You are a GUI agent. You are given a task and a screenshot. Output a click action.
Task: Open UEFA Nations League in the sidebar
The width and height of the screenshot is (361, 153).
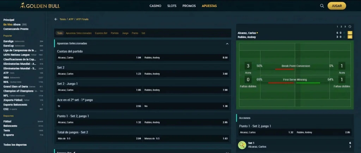coord(23,55)
